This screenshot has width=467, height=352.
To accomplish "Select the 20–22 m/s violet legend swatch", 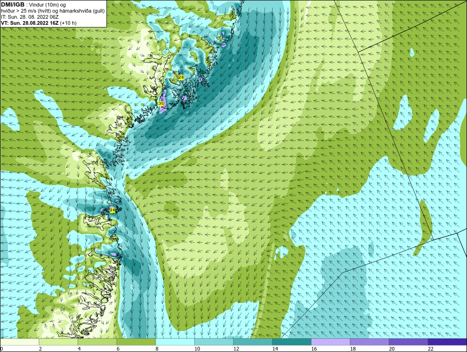I will click(408, 342).
